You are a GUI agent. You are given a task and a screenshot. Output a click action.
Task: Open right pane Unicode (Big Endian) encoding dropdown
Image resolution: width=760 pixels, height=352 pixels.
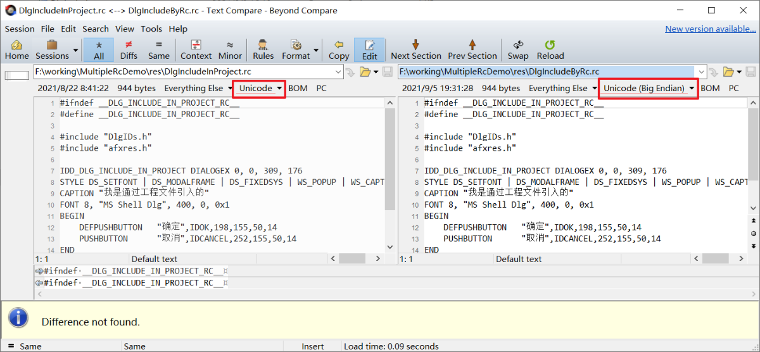tap(649, 88)
